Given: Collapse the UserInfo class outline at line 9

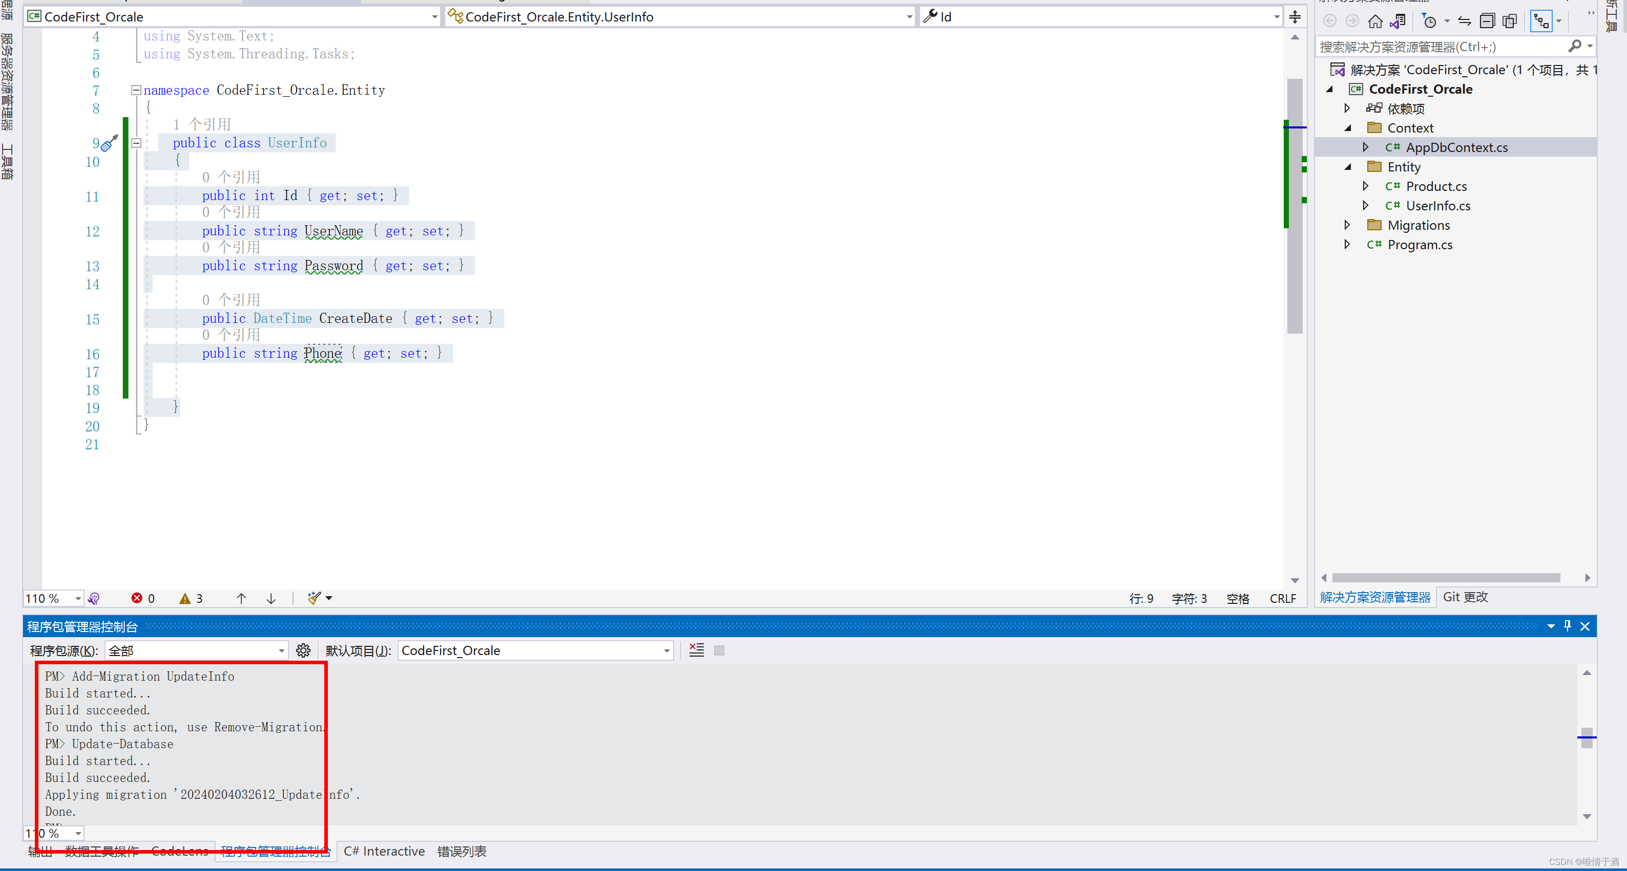Looking at the screenshot, I should pos(136,143).
